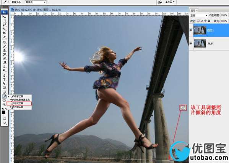This screenshot has width=229, height=163.
Task: Select the Brush tool
Action: pyautogui.click(x=4, y=46)
